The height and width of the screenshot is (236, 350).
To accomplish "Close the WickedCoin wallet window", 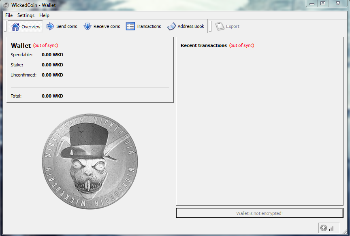I will pyautogui.click(x=338, y=4).
